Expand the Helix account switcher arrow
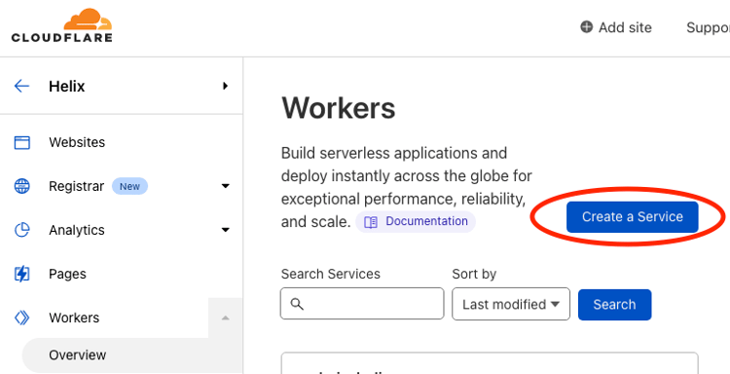Screen dimensions: 730x374 226,86
